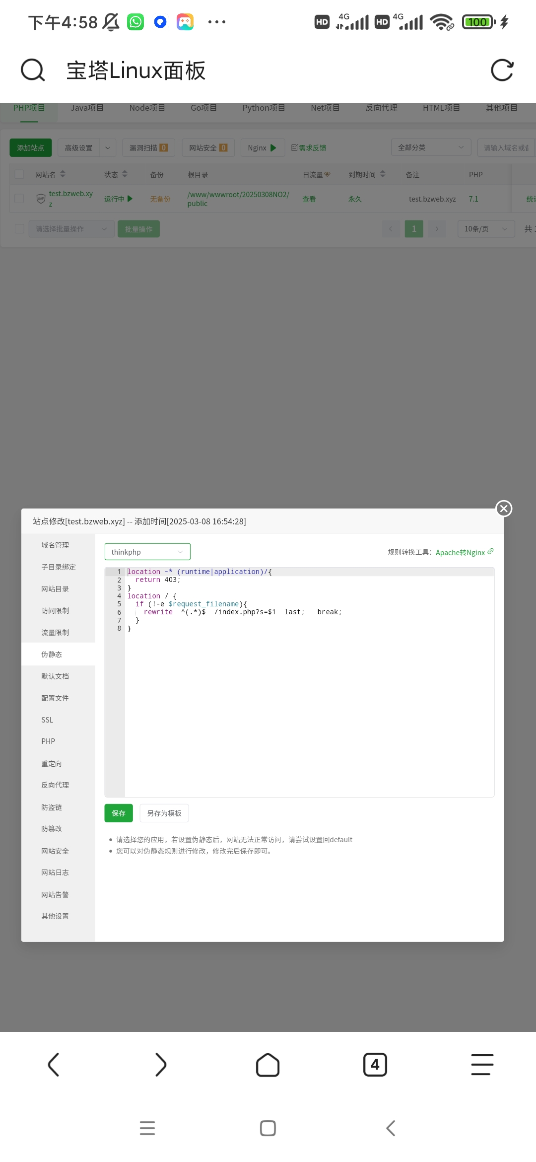
Task: Go forward with the browser forward arrow
Action: click(x=161, y=1065)
